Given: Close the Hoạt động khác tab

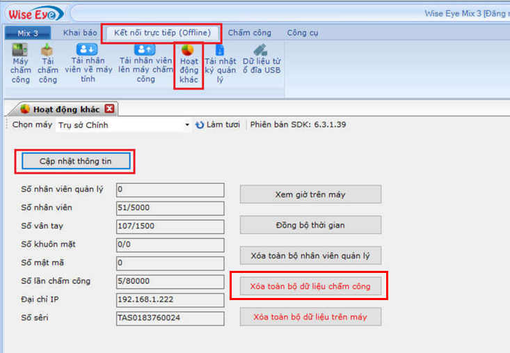Looking at the screenshot, I should pos(110,109).
